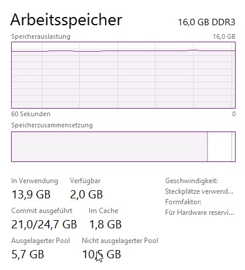Select the Speicherauslastung label
The image size is (245, 270).
point(41,36)
